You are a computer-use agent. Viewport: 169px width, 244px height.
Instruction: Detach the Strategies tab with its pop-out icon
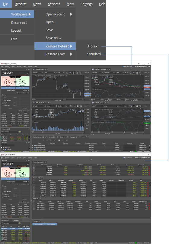(87, 137)
